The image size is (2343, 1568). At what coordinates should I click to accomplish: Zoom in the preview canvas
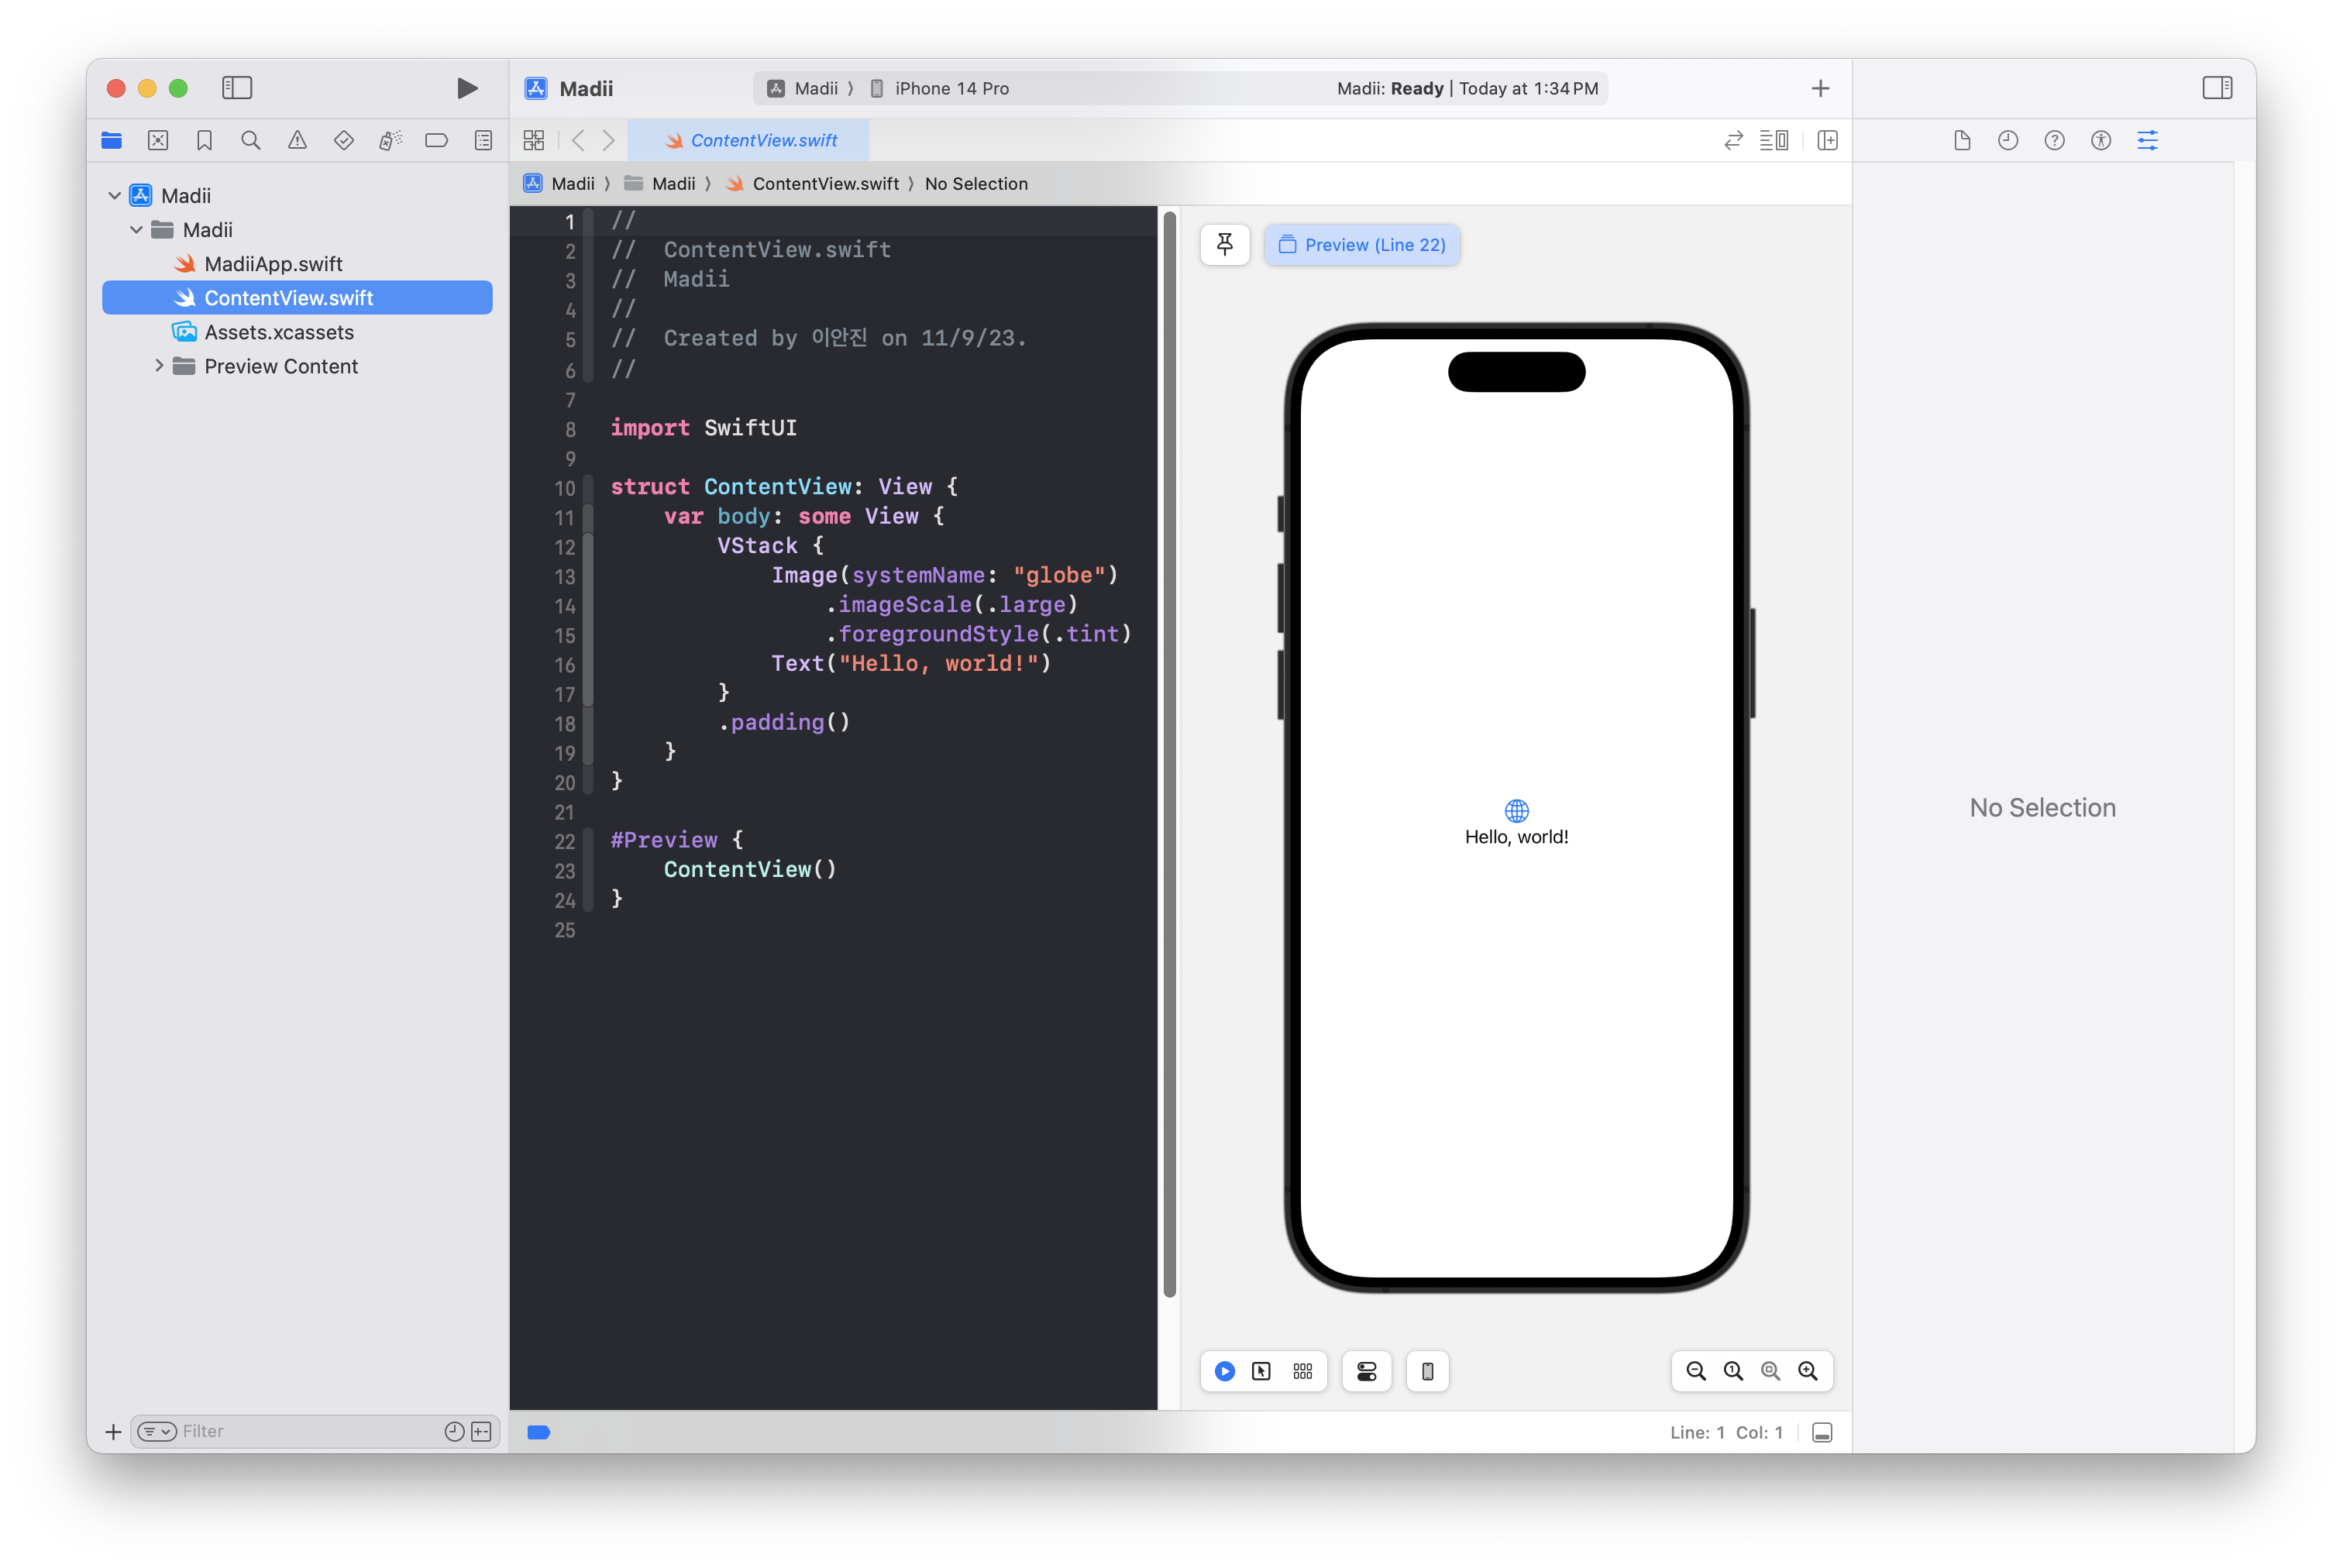tap(1807, 1371)
